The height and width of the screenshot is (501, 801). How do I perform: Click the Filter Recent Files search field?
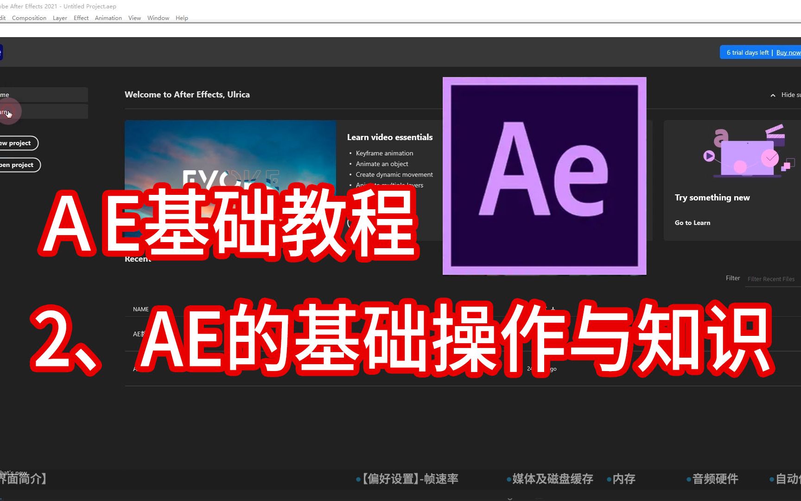pyautogui.click(x=771, y=278)
